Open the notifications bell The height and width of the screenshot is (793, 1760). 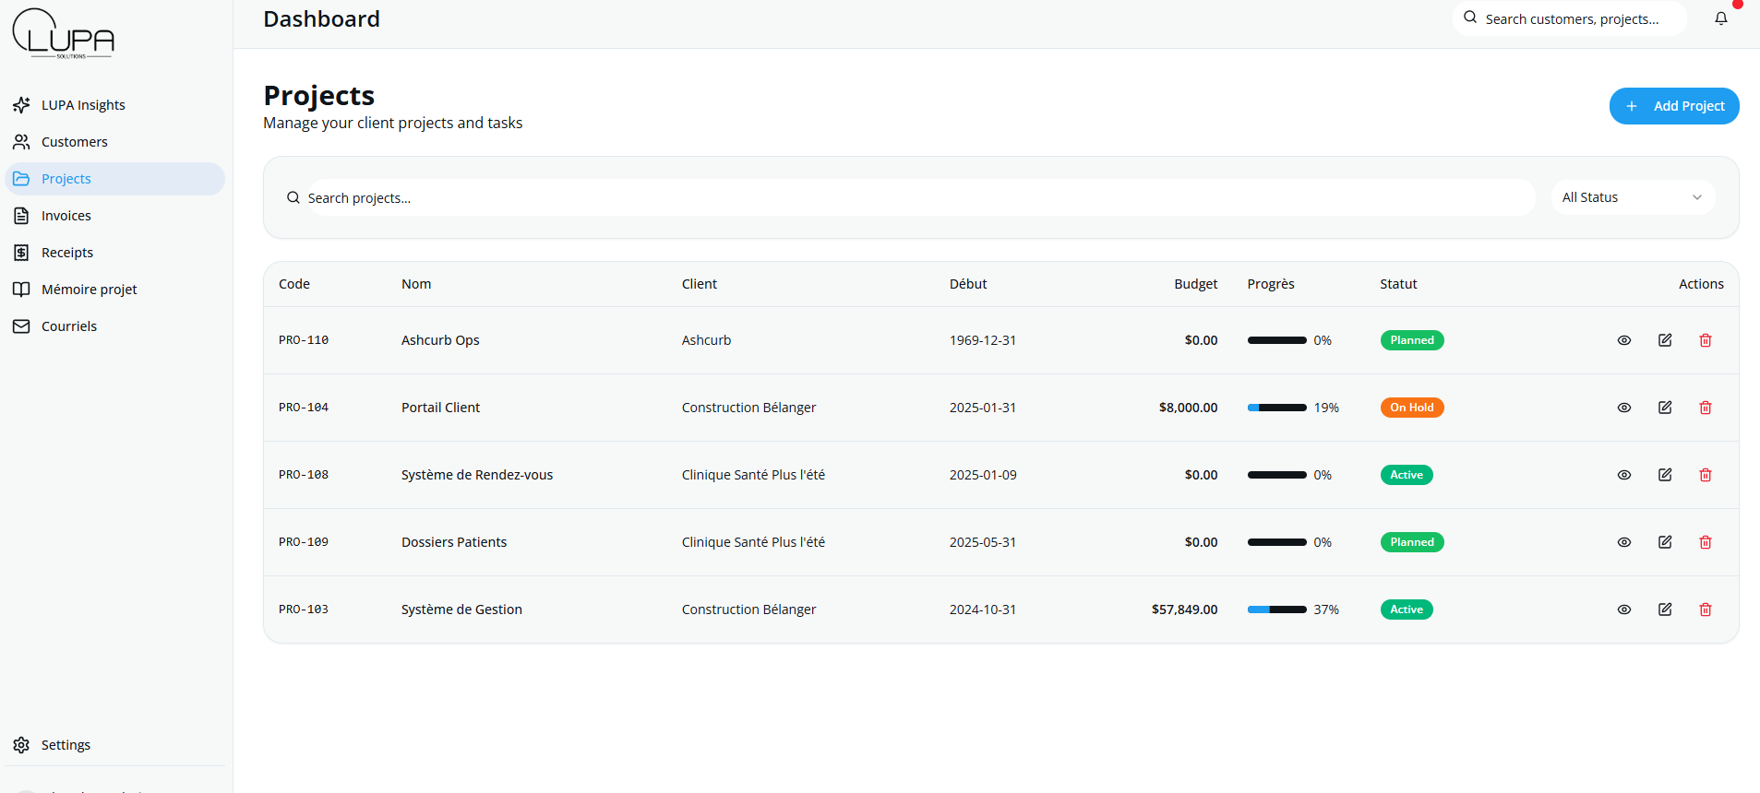(x=1720, y=18)
